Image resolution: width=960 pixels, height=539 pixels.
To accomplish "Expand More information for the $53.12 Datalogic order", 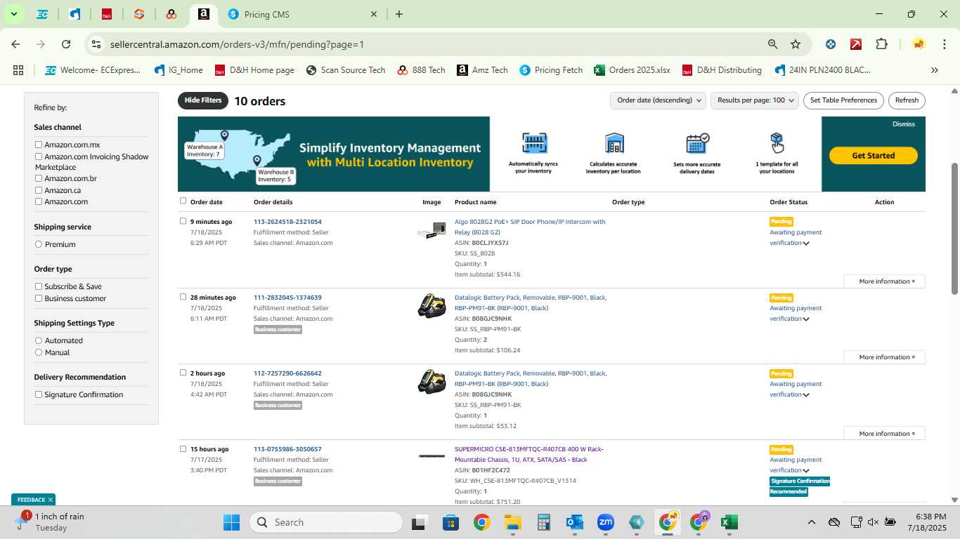I will (884, 434).
